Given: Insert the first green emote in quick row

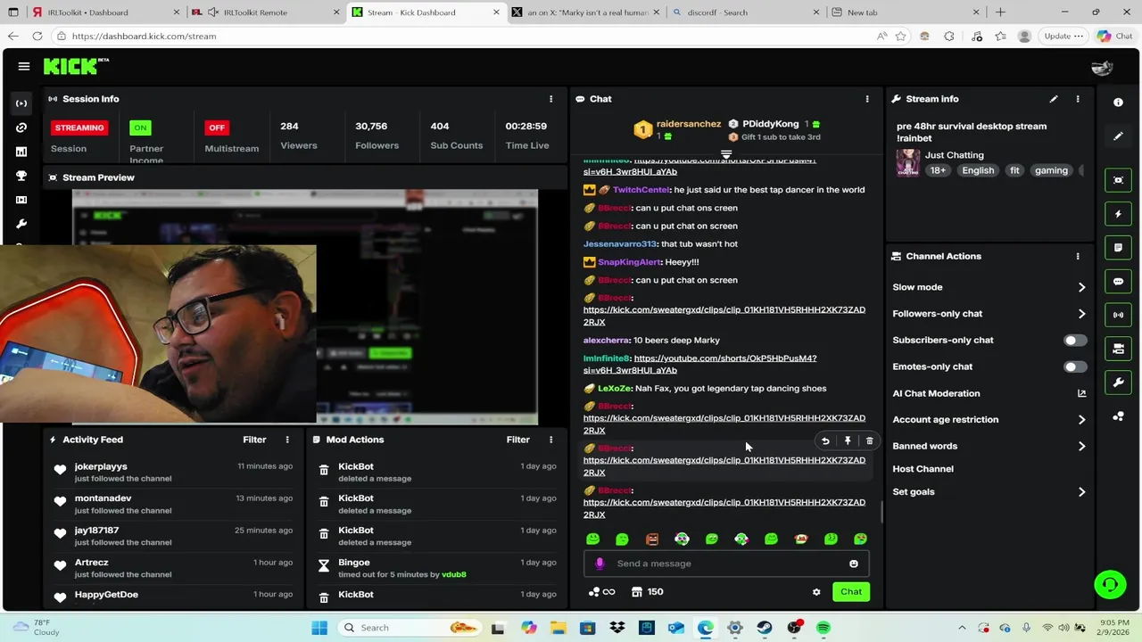Looking at the screenshot, I should pyautogui.click(x=592, y=539).
